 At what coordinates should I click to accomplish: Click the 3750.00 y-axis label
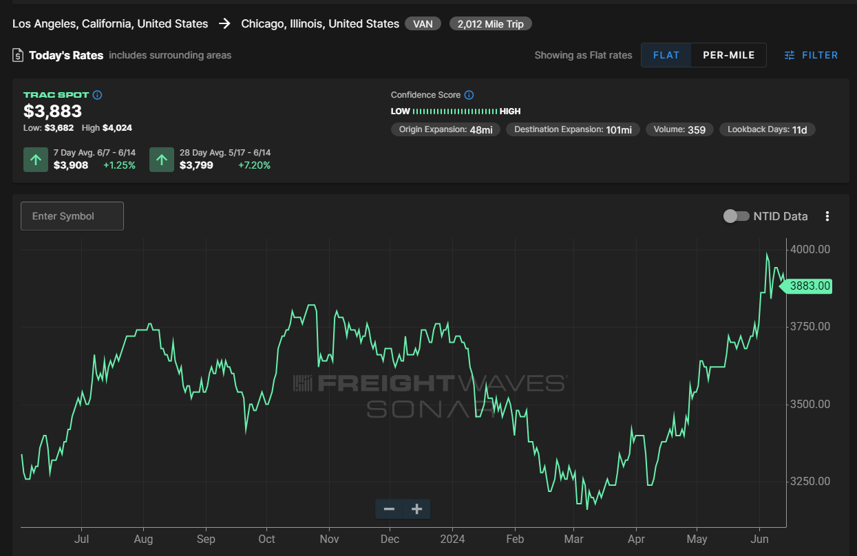coord(811,327)
